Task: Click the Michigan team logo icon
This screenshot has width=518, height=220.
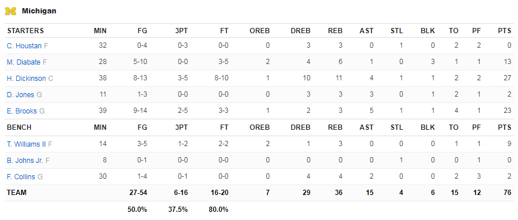Action: tap(10, 11)
